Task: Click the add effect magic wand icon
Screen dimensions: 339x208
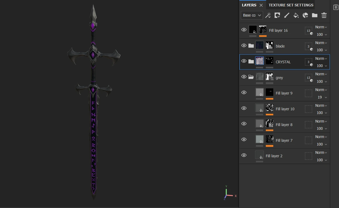Action: click(268, 15)
